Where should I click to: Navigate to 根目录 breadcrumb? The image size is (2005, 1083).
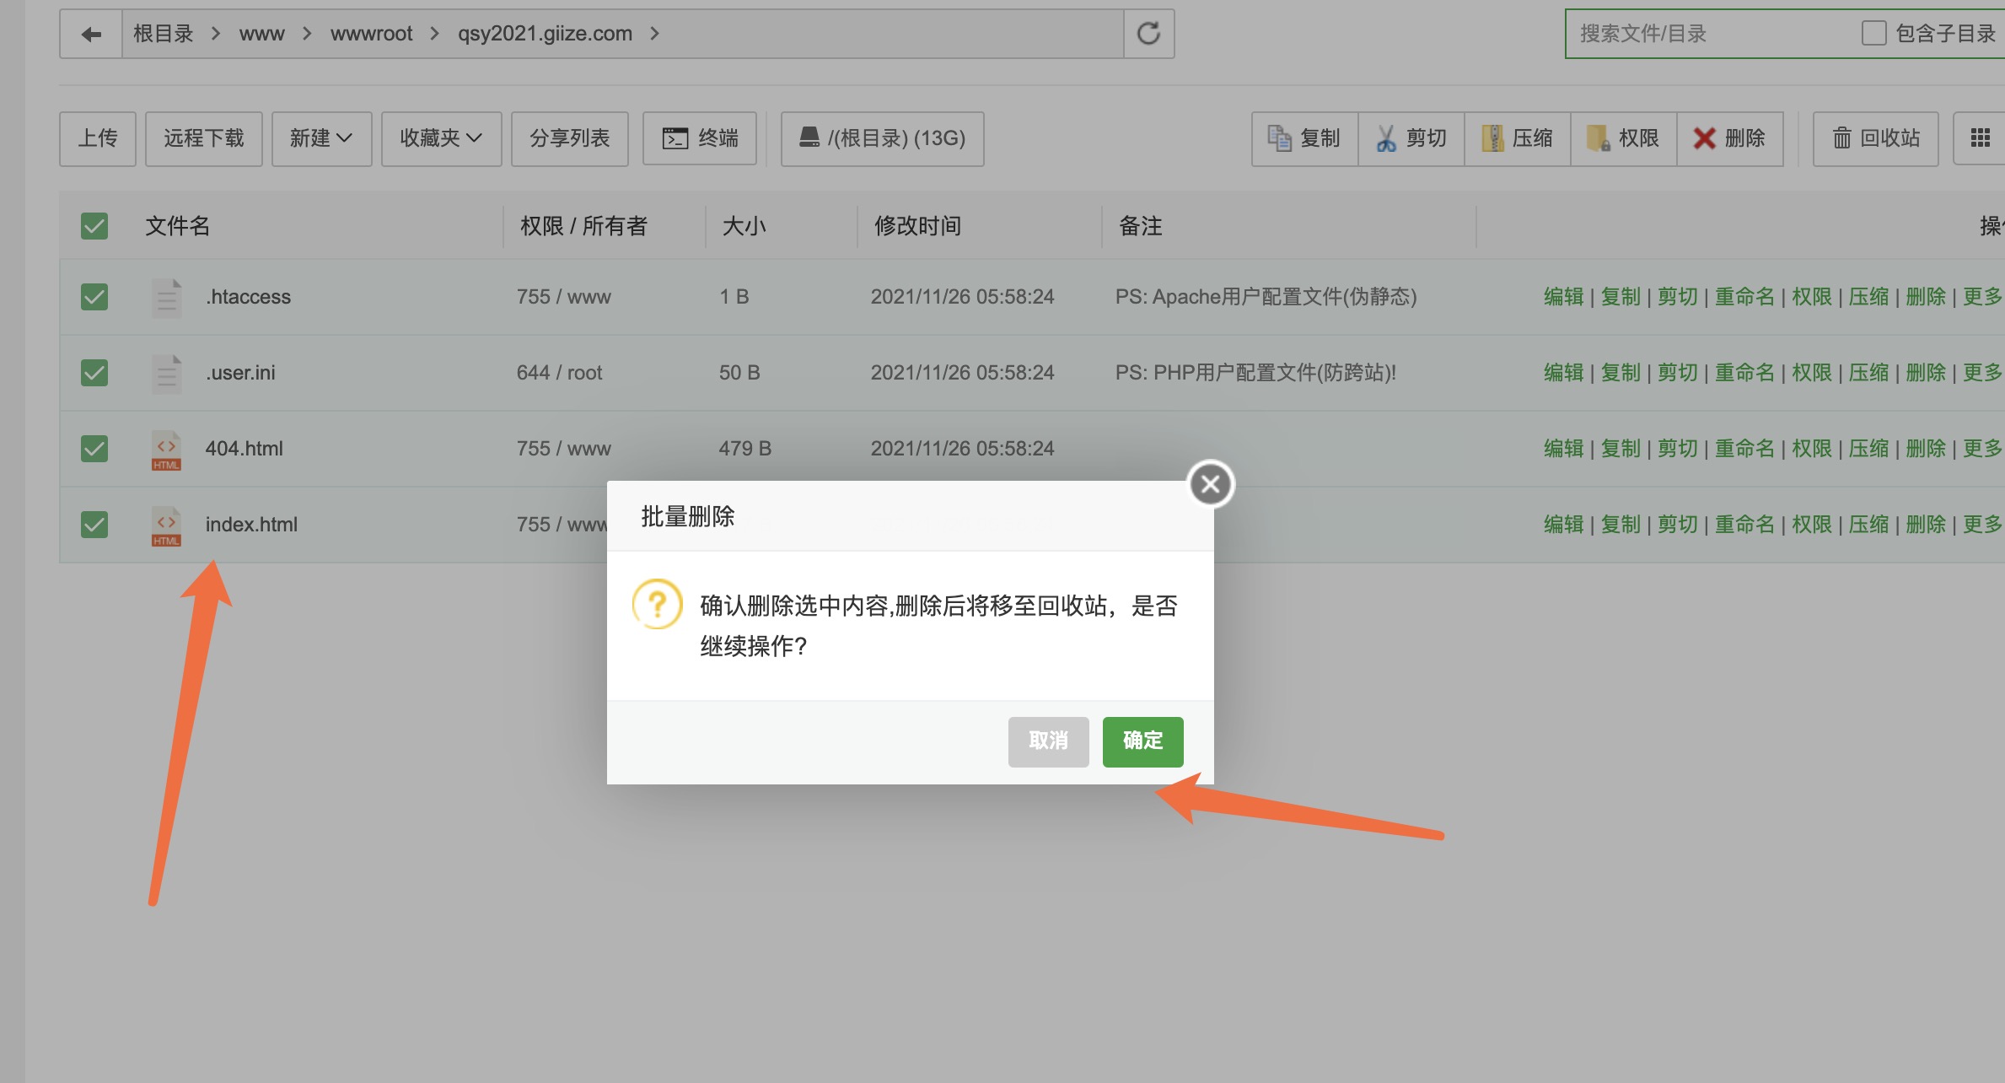pos(164,34)
